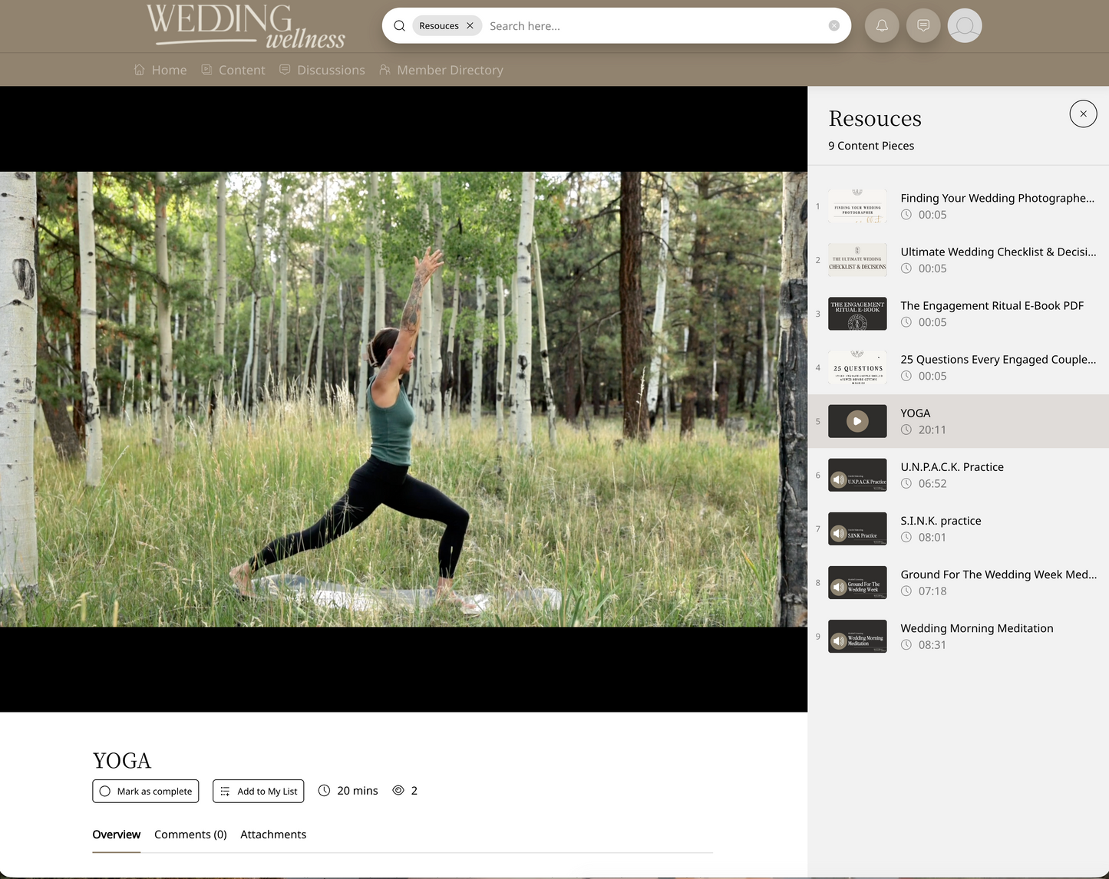
Task: Click the main yoga video player
Action: coord(404,399)
